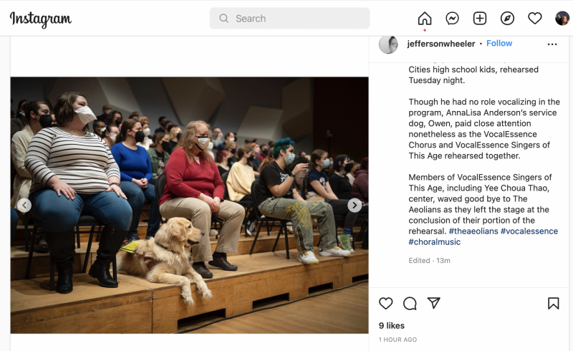Go to the Instagram Home feed icon
The width and height of the screenshot is (573, 351).
tap(425, 19)
